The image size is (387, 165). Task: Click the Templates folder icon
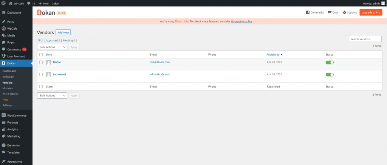point(4,152)
